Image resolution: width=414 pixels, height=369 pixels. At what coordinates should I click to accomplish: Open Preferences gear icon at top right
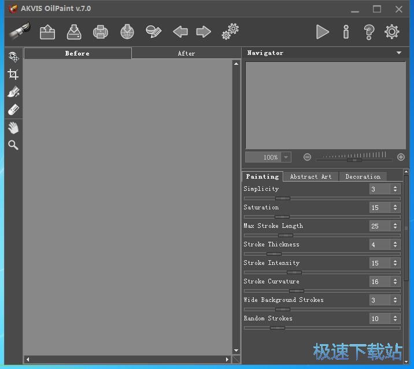[392, 32]
